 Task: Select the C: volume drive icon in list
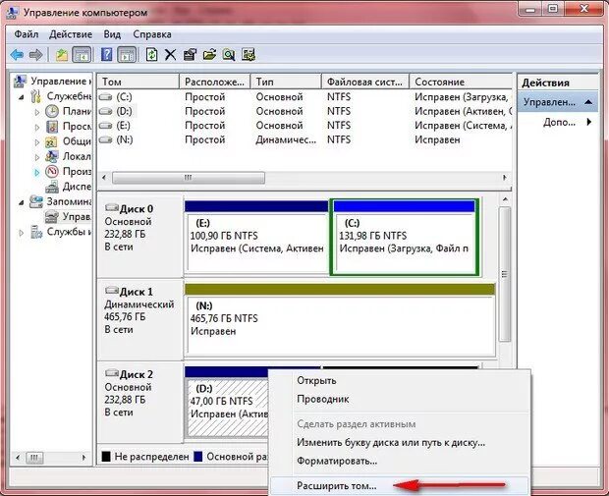click(106, 96)
